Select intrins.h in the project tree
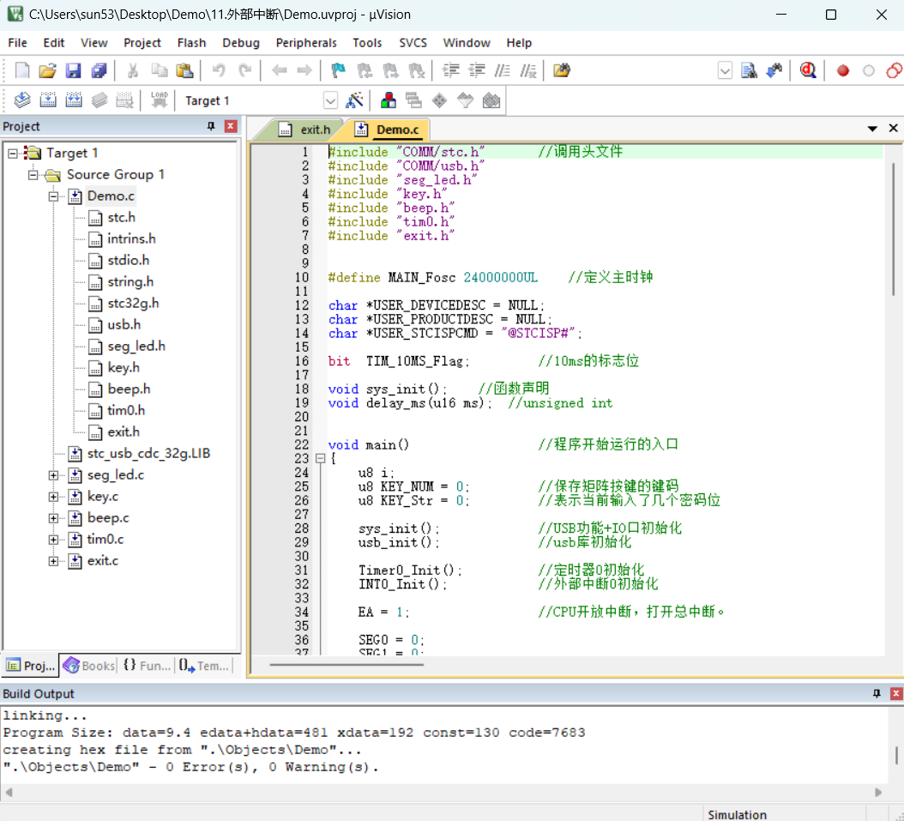The height and width of the screenshot is (821, 904). coord(131,238)
